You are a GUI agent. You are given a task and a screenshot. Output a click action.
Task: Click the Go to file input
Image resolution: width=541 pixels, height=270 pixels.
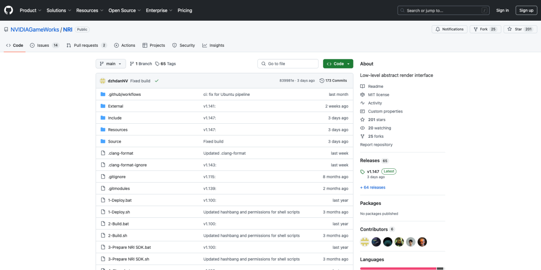(x=288, y=64)
